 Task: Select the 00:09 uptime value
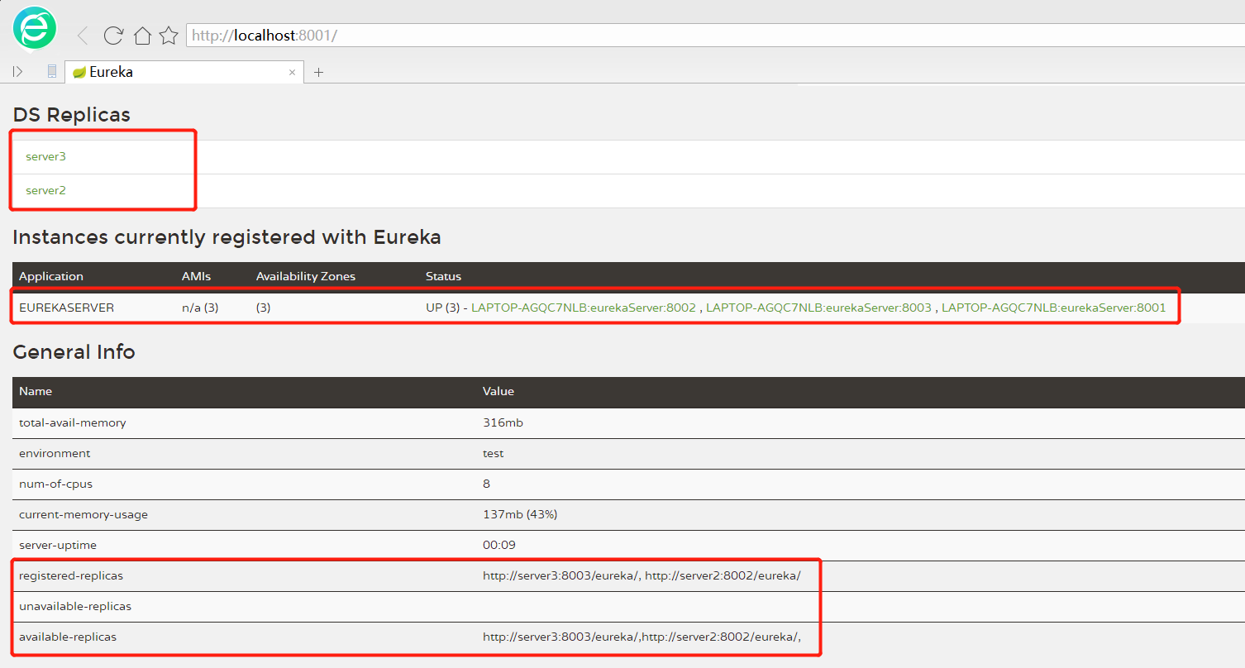498,546
